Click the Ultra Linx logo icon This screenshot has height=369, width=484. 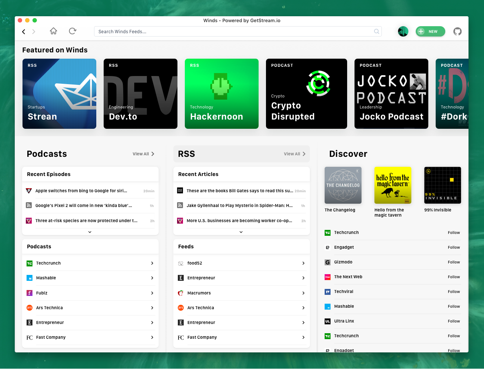pyautogui.click(x=328, y=321)
